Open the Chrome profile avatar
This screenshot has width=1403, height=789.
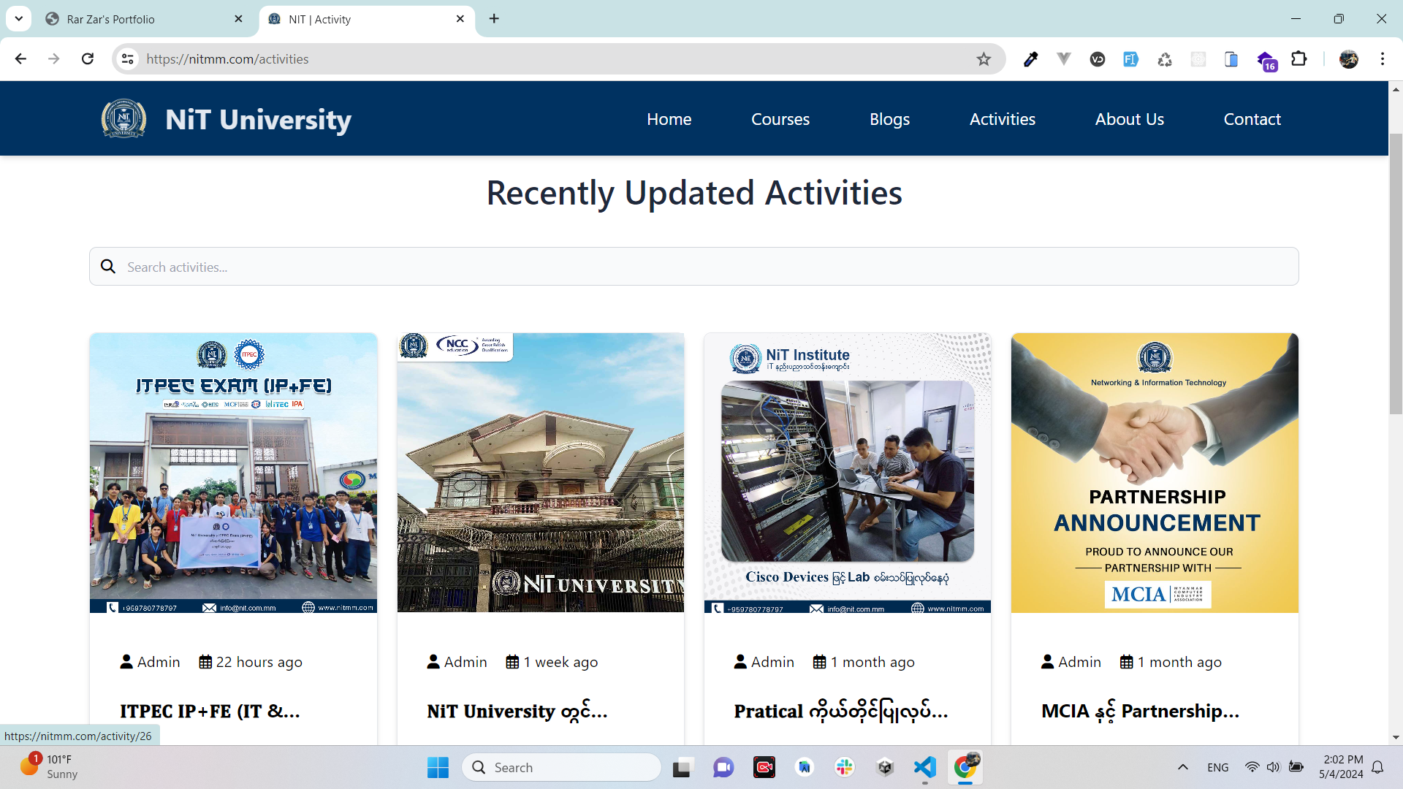pyautogui.click(x=1349, y=59)
